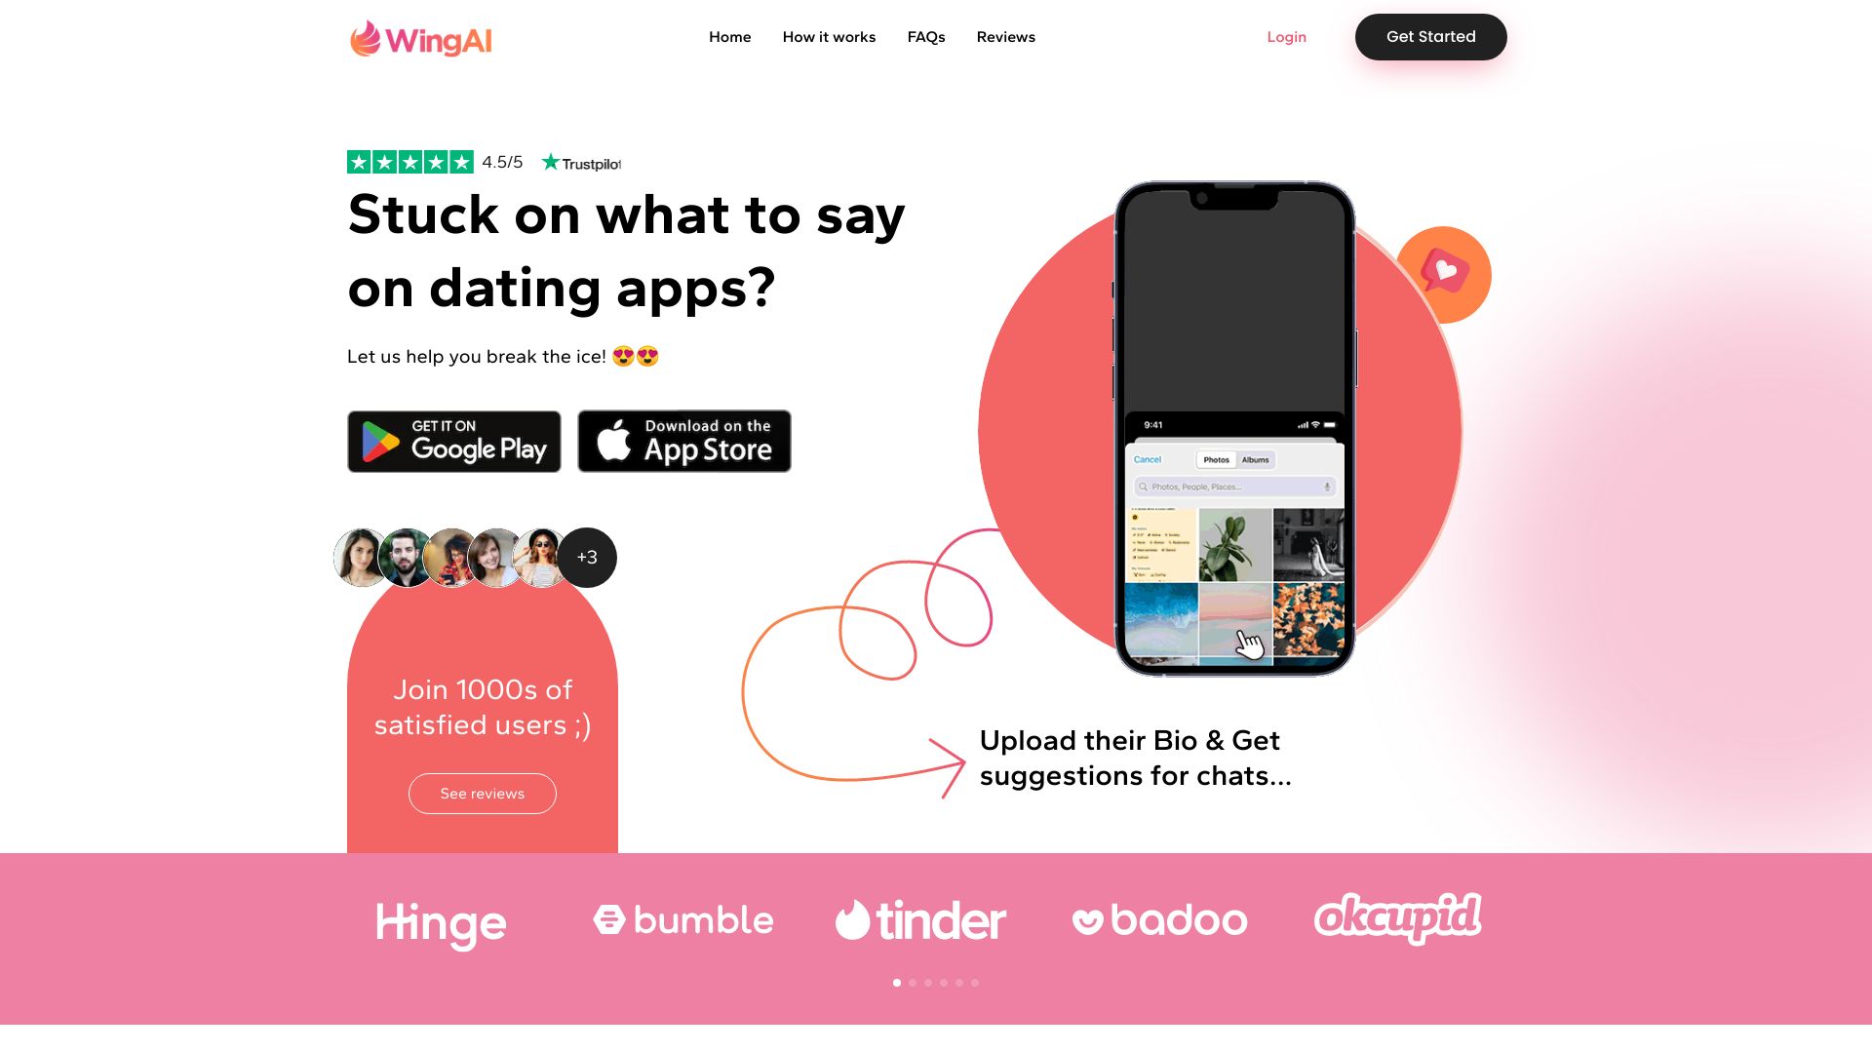Screen dimensions: 1872x1053
Task: Click the Apple App Store icon
Action: pos(684,440)
